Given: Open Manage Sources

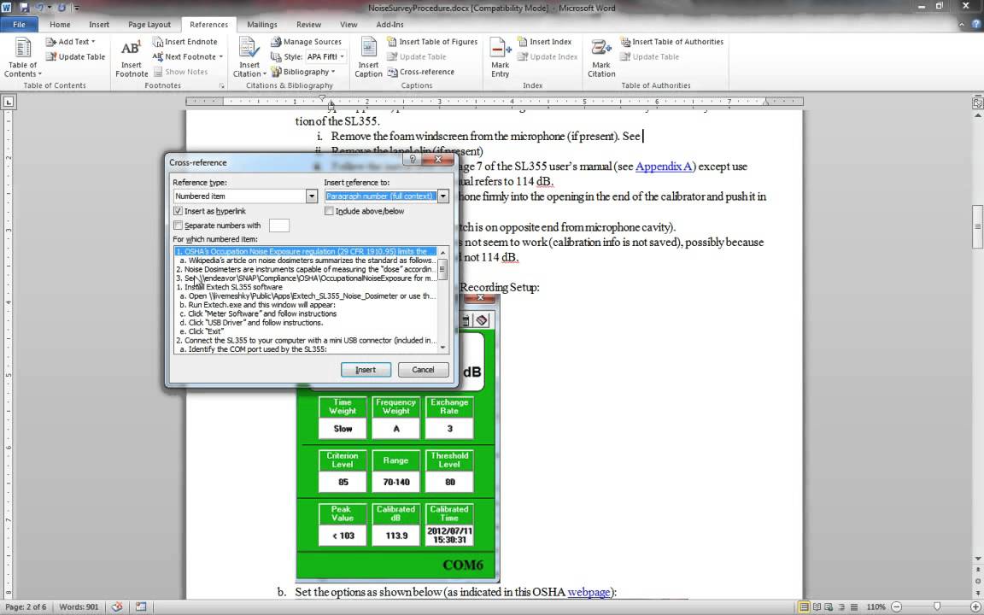Looking at the screenshot, I should tap(307, 42).
